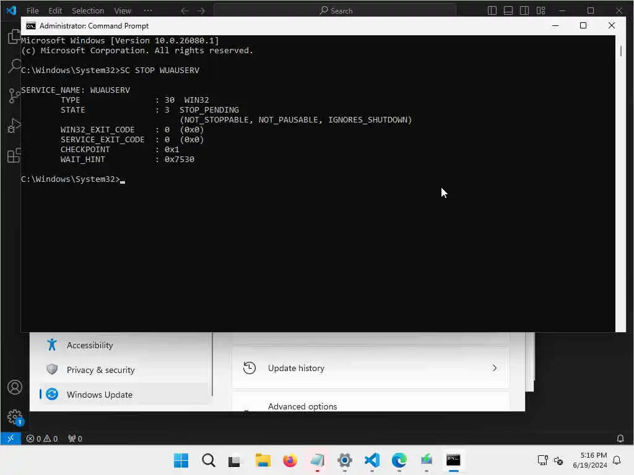Open the VS Code Explorer view

point(14,36)
